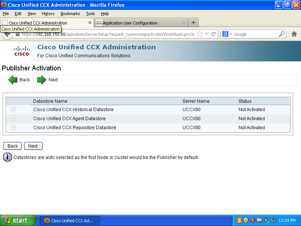Toggle Repository Datastore checkbox
301x226 pixels.
click(13, 128)
